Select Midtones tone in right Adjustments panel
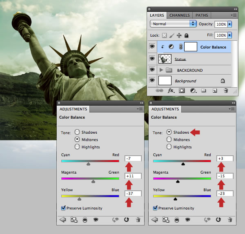 click(x=169, y=139)
